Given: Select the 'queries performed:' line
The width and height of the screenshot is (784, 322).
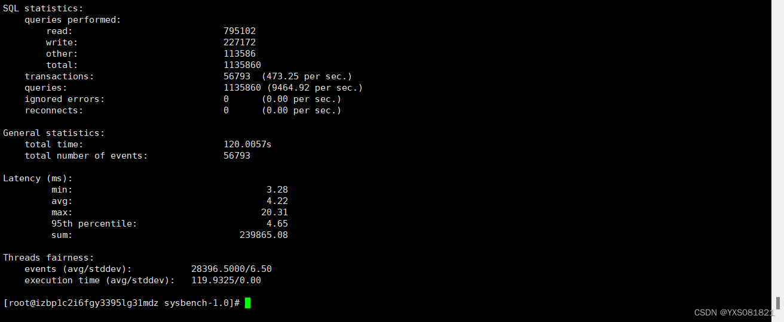Looking at the screenshot, I should click(73, 20).
